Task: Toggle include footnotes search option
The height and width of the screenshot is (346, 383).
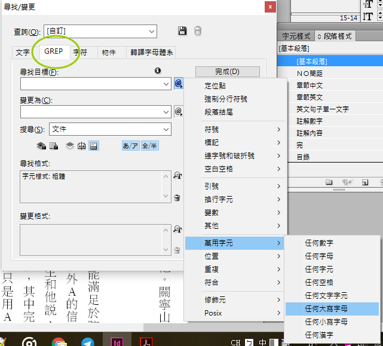Action: [x=94, y=145]
